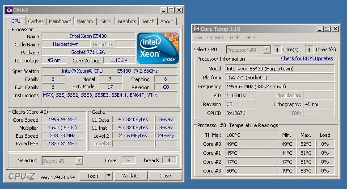The height and width of the screenshot is (189, 347).
Task: Click the Specification field in CPU-Z
Action: [110, 71]
